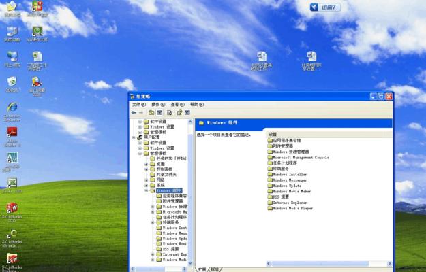Click the Back arrow in Group Policy toolbar
Image resolution: width=426 pixels, height=272 pixels.
point(134,112)
